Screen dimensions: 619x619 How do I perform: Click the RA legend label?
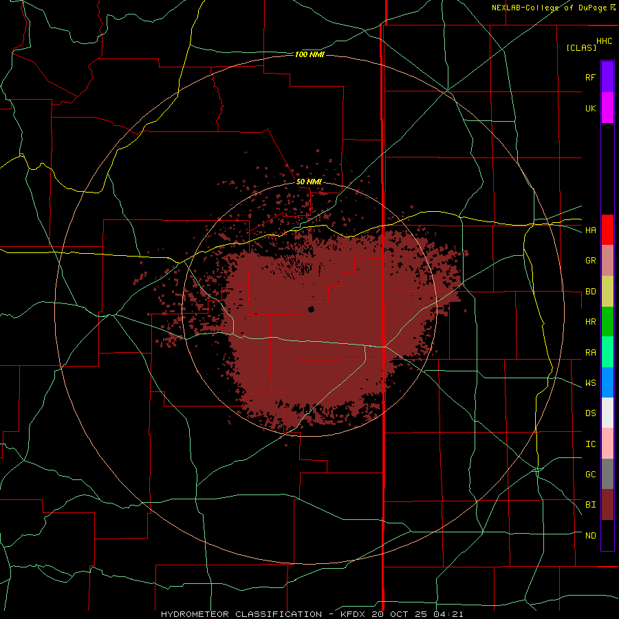click(x=590, y=353)
